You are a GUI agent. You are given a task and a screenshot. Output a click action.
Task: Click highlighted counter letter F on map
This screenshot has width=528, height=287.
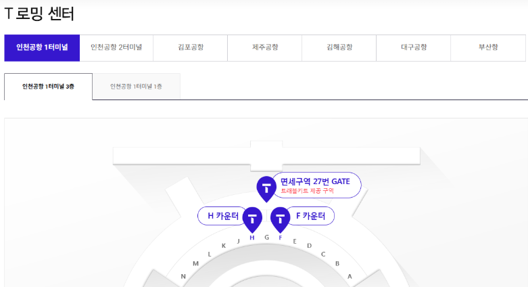coord(280,238)
